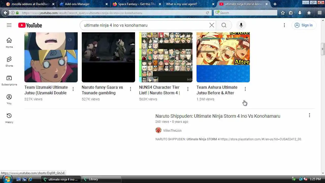
Task: Open Home in the YouTube sidebar
Action: (9, 43)
